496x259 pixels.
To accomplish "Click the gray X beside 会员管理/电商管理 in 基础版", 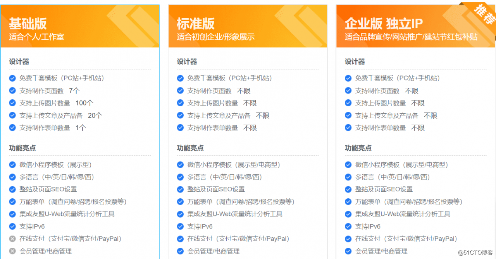I will pyautogui.click(x=12, y=251).
